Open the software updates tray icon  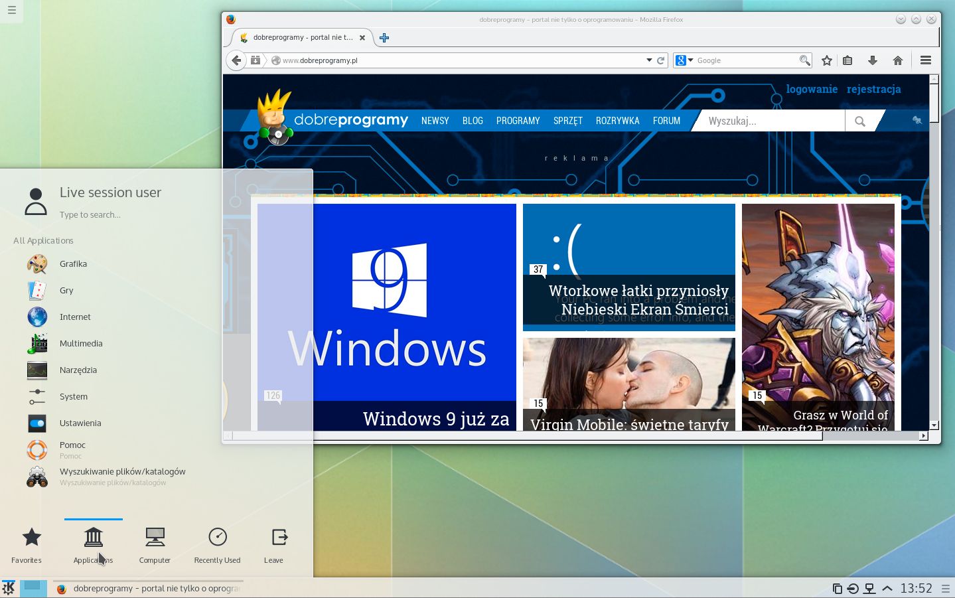[853, 588]
